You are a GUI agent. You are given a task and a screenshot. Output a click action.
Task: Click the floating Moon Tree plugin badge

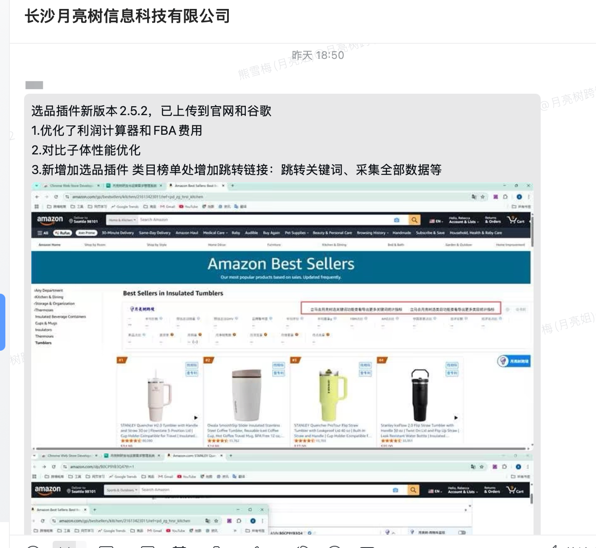(x=514, y=361)
